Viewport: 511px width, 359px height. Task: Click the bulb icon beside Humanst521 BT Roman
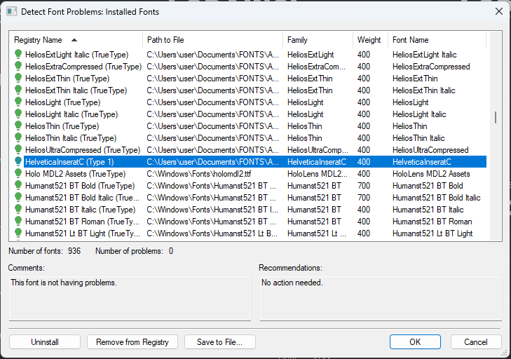pos(18,221)
